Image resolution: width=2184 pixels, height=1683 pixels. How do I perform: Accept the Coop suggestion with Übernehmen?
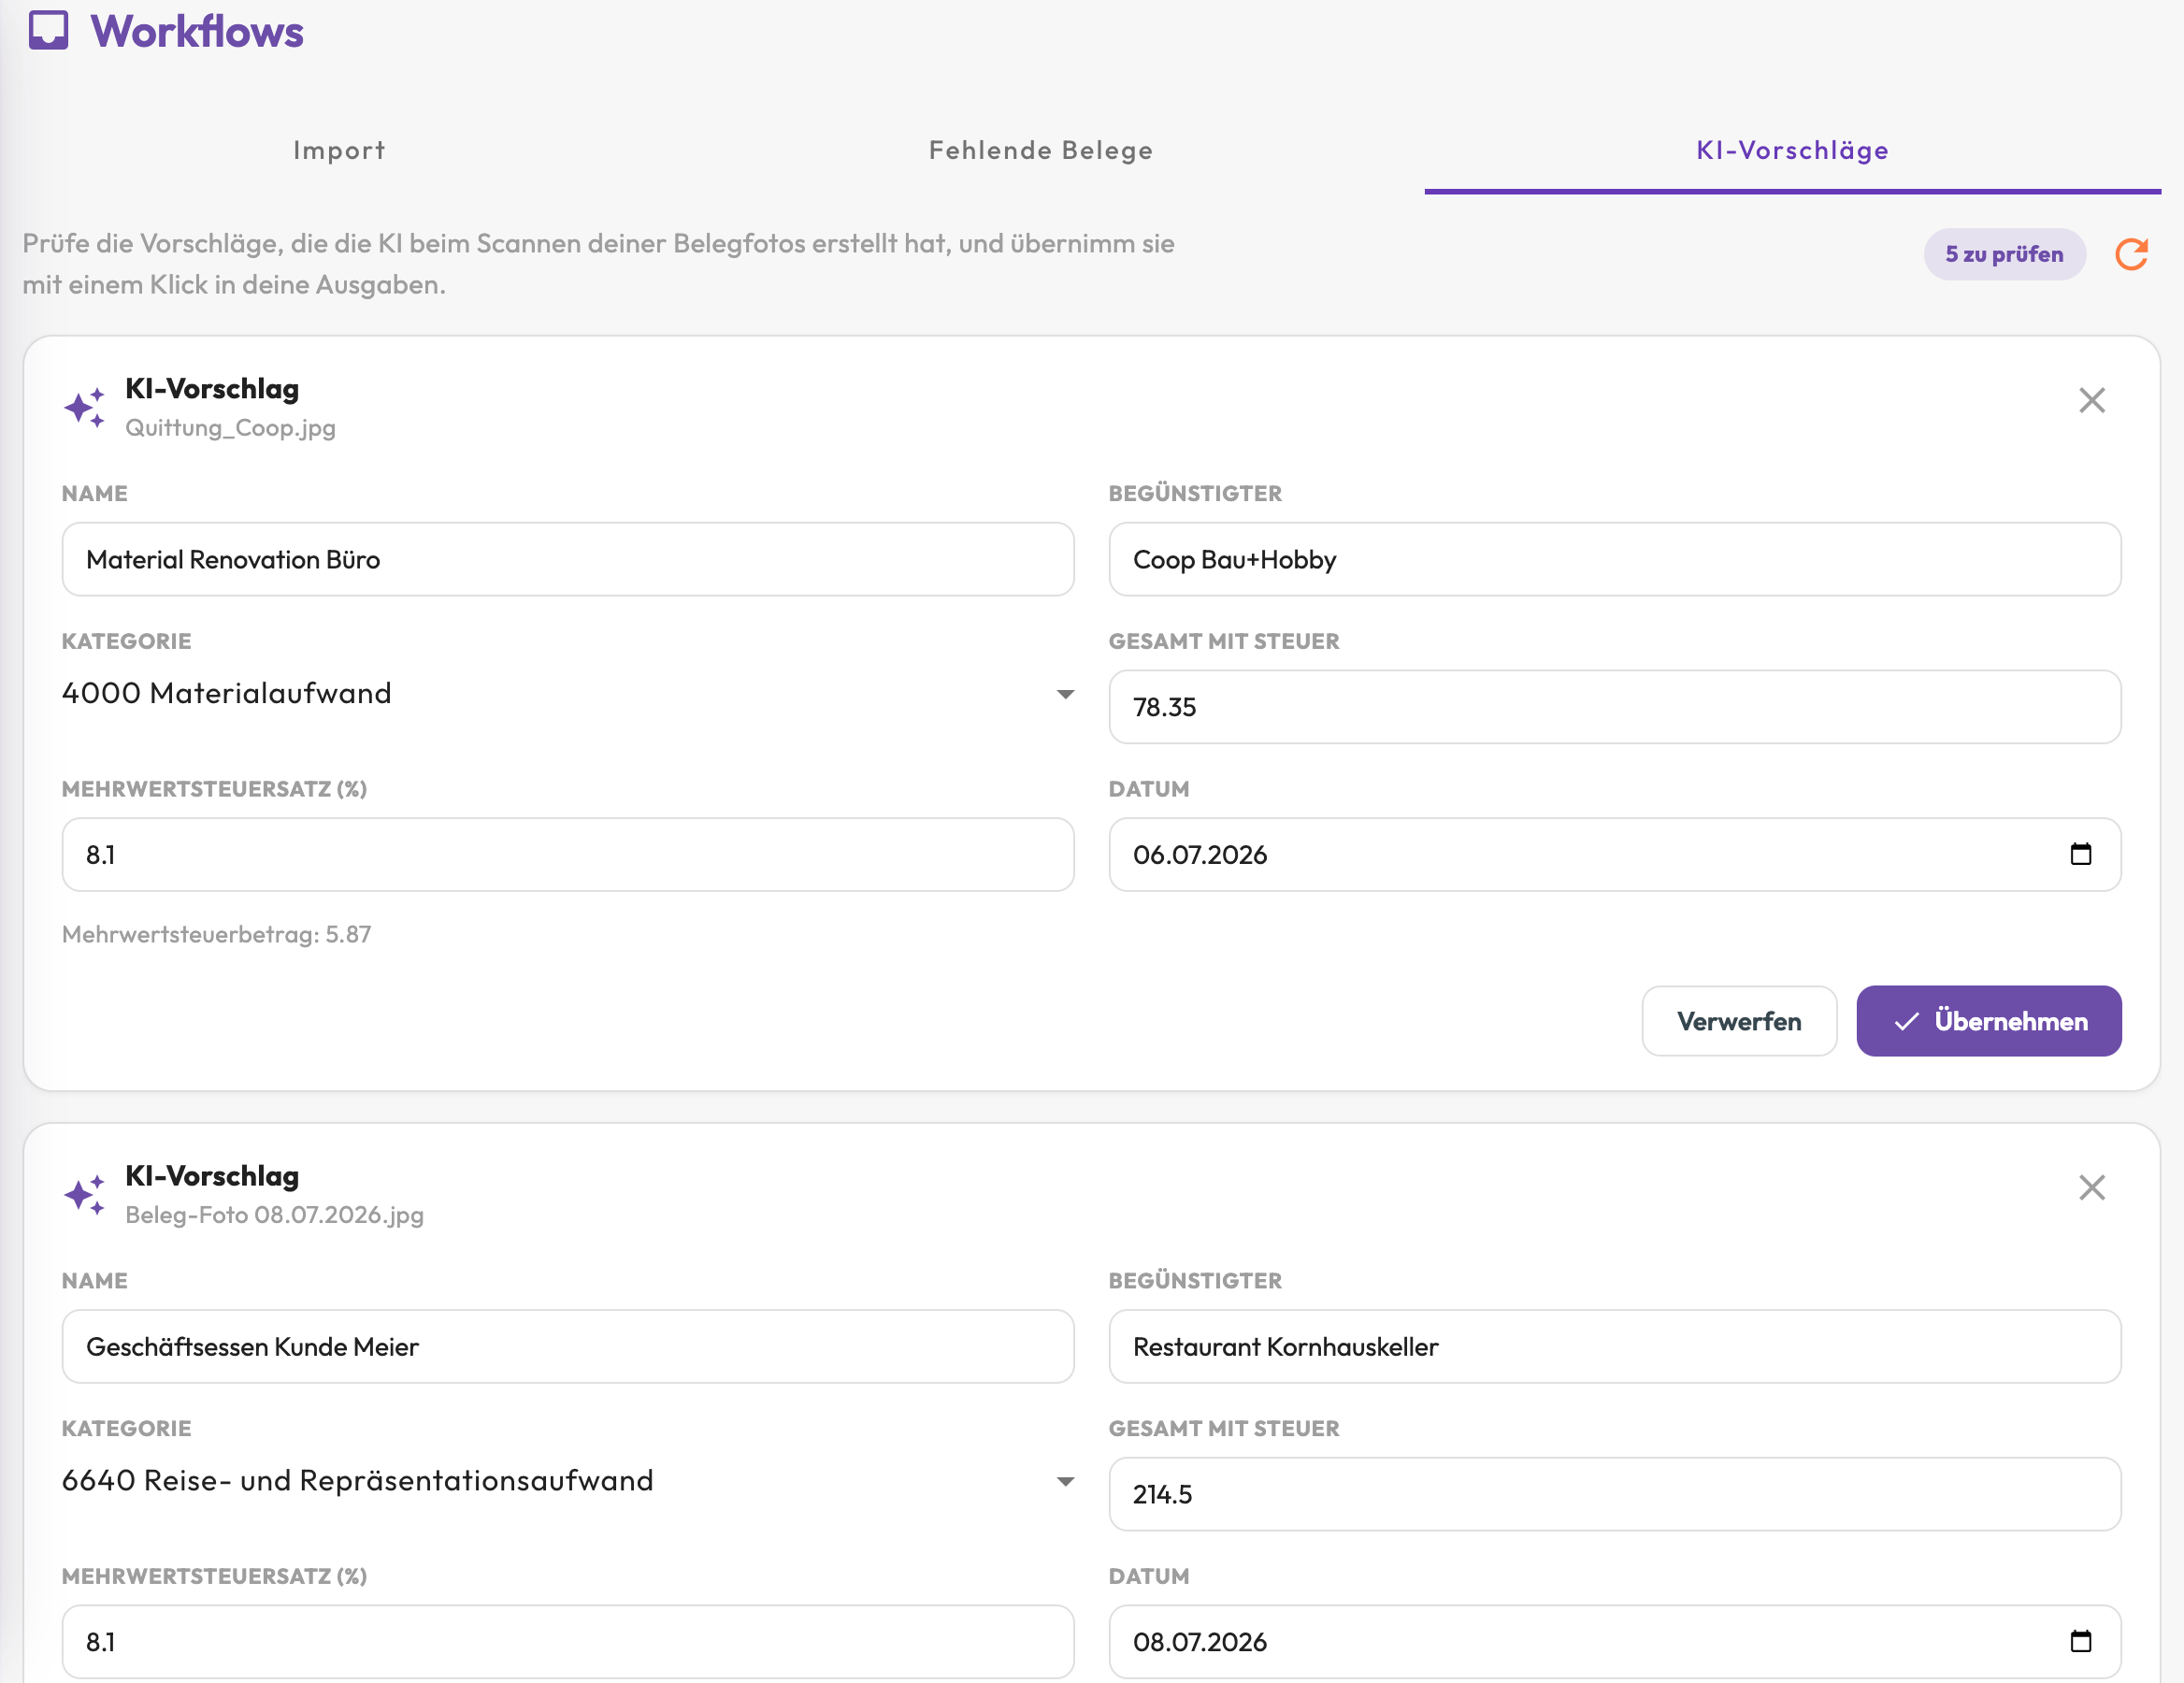coord(1989,1021)
